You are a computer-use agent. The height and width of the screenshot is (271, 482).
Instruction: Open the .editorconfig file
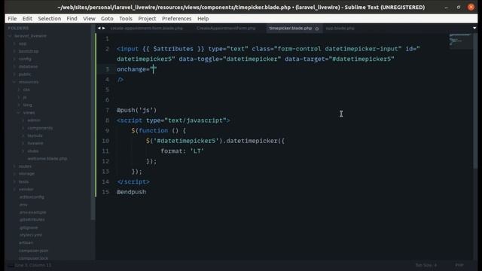(32, 197)
